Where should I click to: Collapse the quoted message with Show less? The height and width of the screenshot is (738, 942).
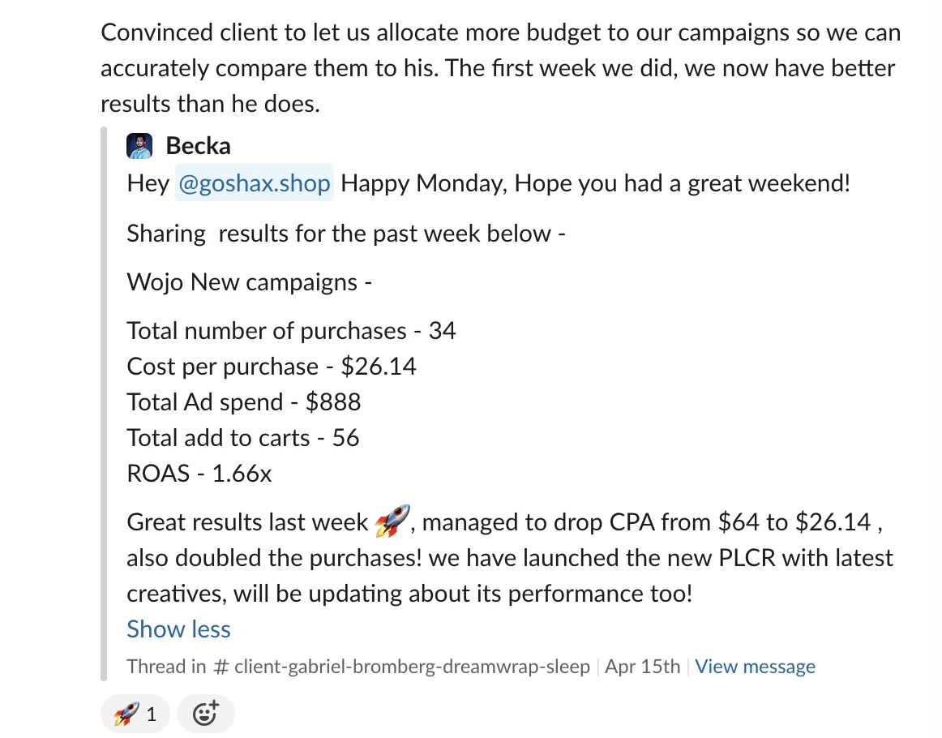[x=178, y=629]
